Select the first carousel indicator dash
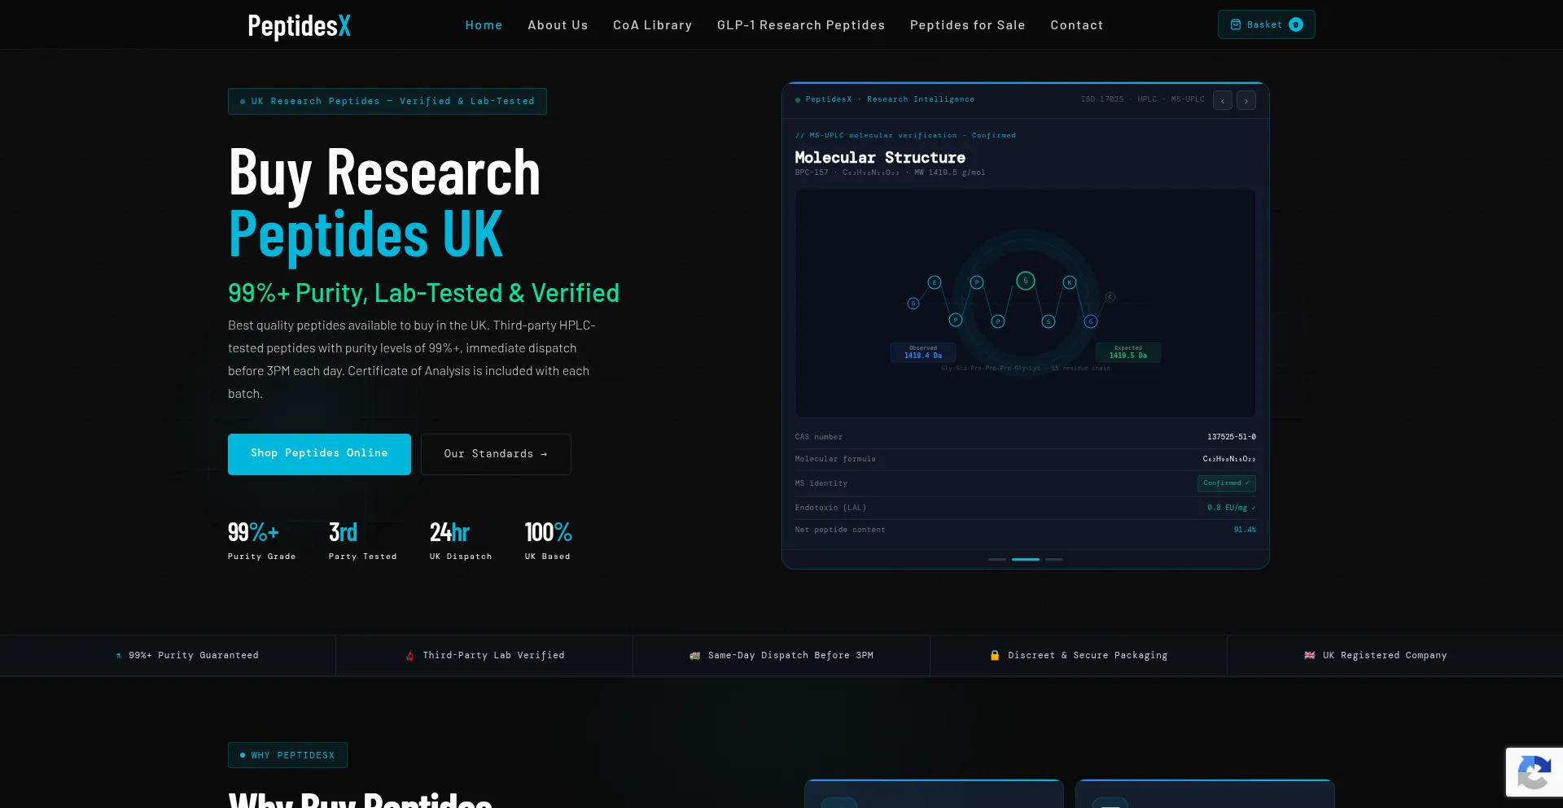This screenshot has height=808, width=1563. pos(997,559)
